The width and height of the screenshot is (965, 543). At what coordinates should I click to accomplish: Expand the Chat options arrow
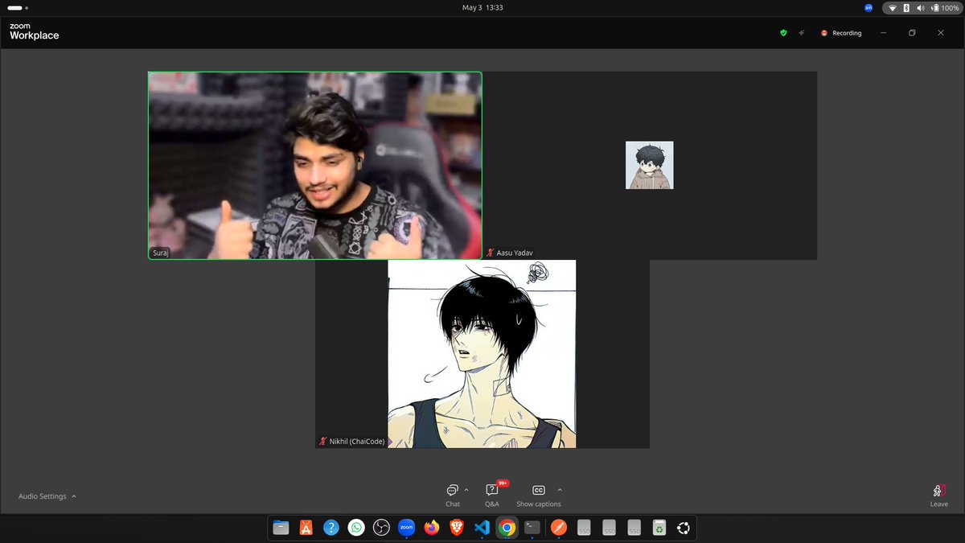[x=466, y=490]
